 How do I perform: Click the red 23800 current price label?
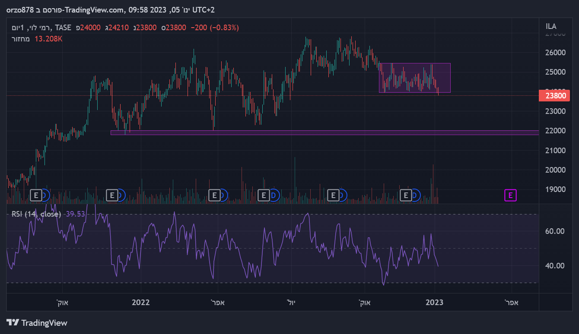(554, 95)
